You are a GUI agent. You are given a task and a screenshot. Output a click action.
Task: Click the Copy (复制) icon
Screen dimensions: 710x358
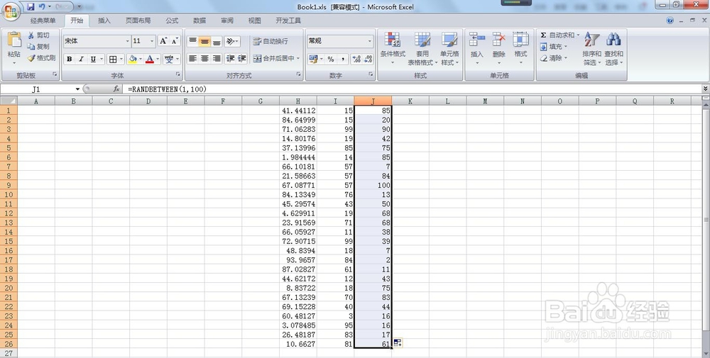(x=31, y=47)
